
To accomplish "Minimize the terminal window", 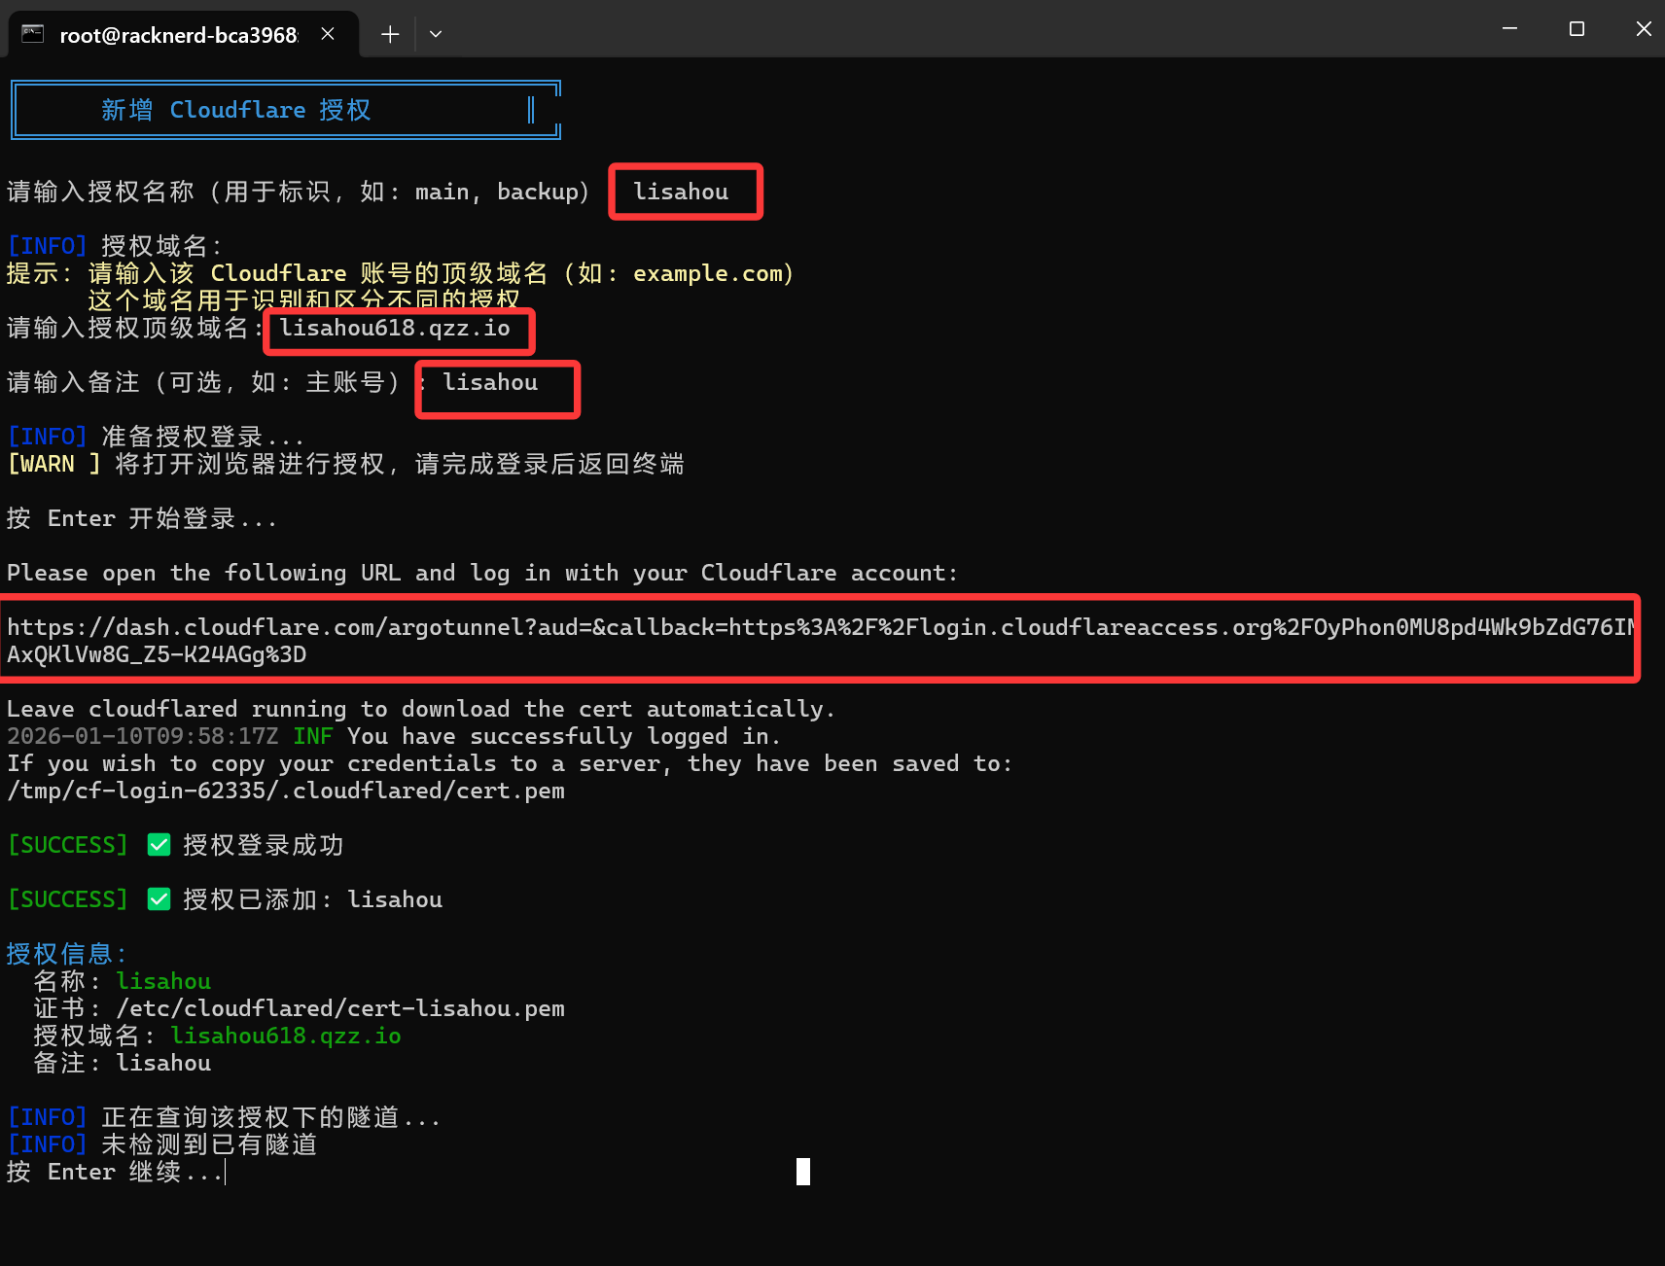I will click(x=1509, y=29).
